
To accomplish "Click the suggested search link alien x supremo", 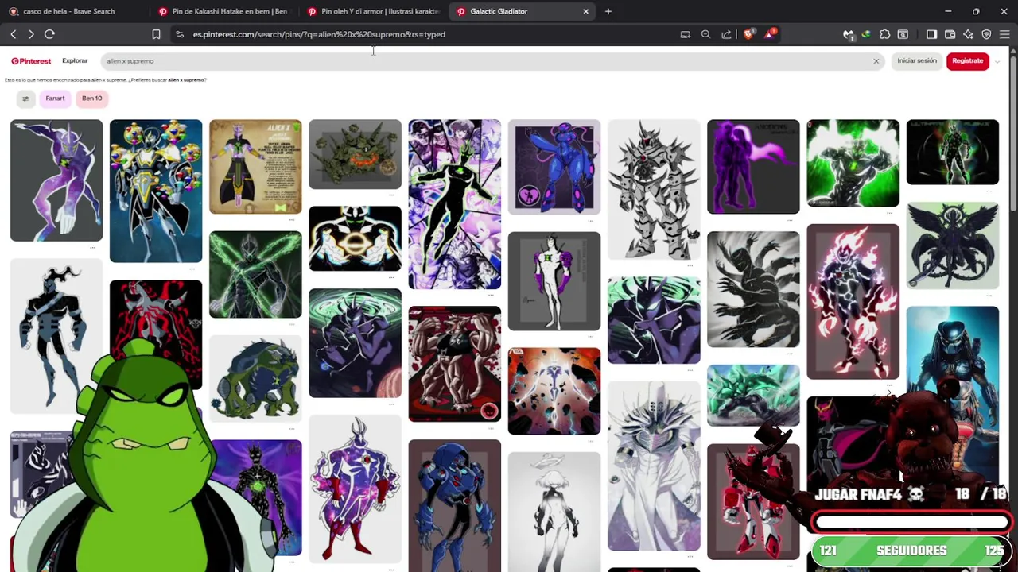I will pyautogui.click(x=186, y=80).
